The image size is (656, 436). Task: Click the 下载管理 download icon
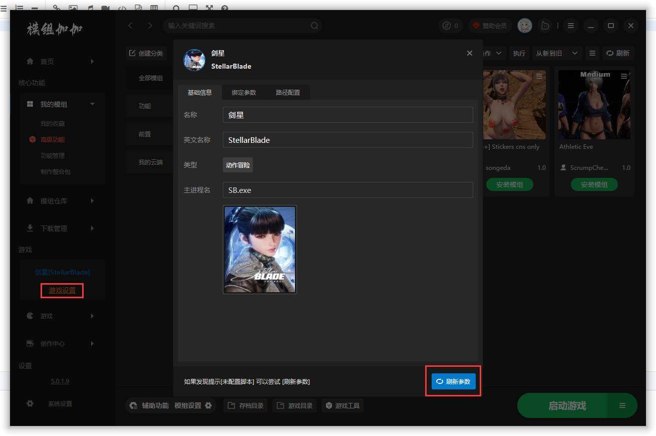pos(30,228)
